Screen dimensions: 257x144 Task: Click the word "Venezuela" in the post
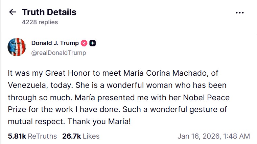[27, 85]
